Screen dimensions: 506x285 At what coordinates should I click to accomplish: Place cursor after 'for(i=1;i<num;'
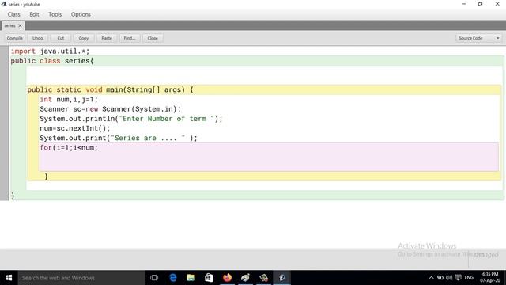click(98, 148)
